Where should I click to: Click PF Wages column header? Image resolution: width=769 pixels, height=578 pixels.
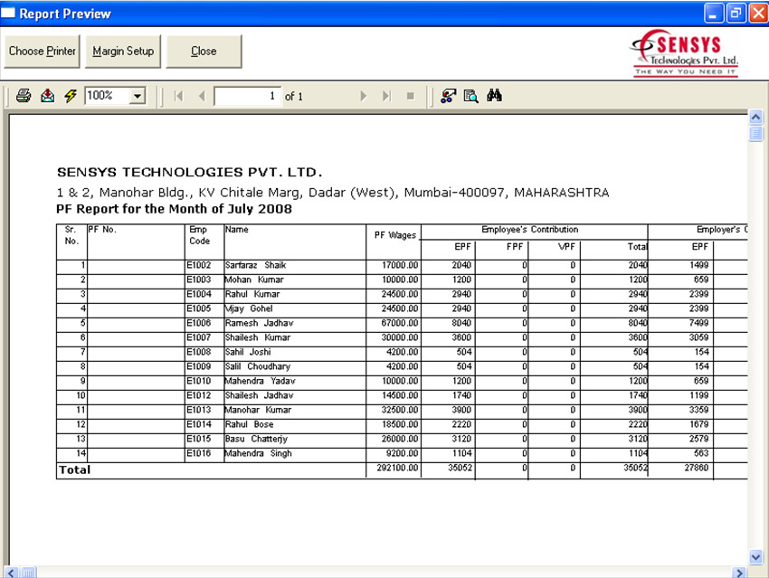coord(394,235)
